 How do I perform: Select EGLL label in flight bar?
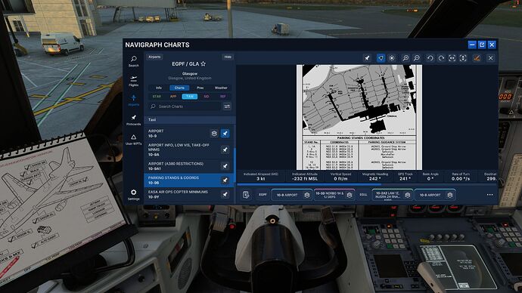(363, 195)
